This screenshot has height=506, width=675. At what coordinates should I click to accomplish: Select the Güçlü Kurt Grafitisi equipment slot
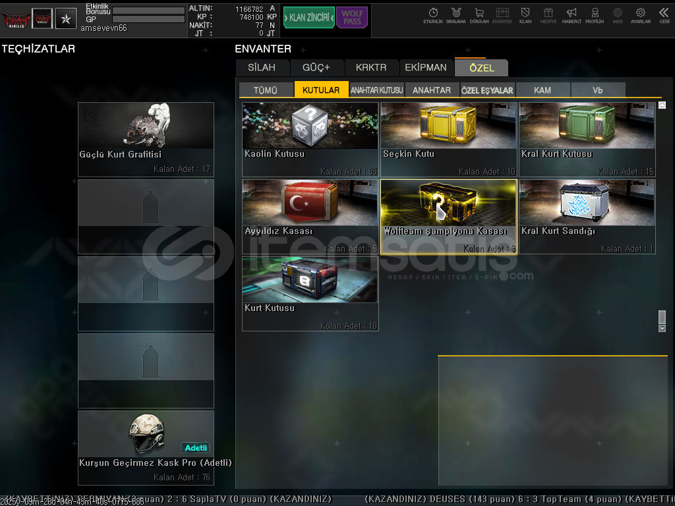146,140
